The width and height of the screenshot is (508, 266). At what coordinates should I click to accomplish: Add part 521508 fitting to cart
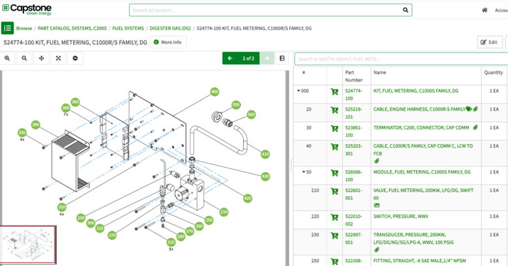click(x=334, y=261)
